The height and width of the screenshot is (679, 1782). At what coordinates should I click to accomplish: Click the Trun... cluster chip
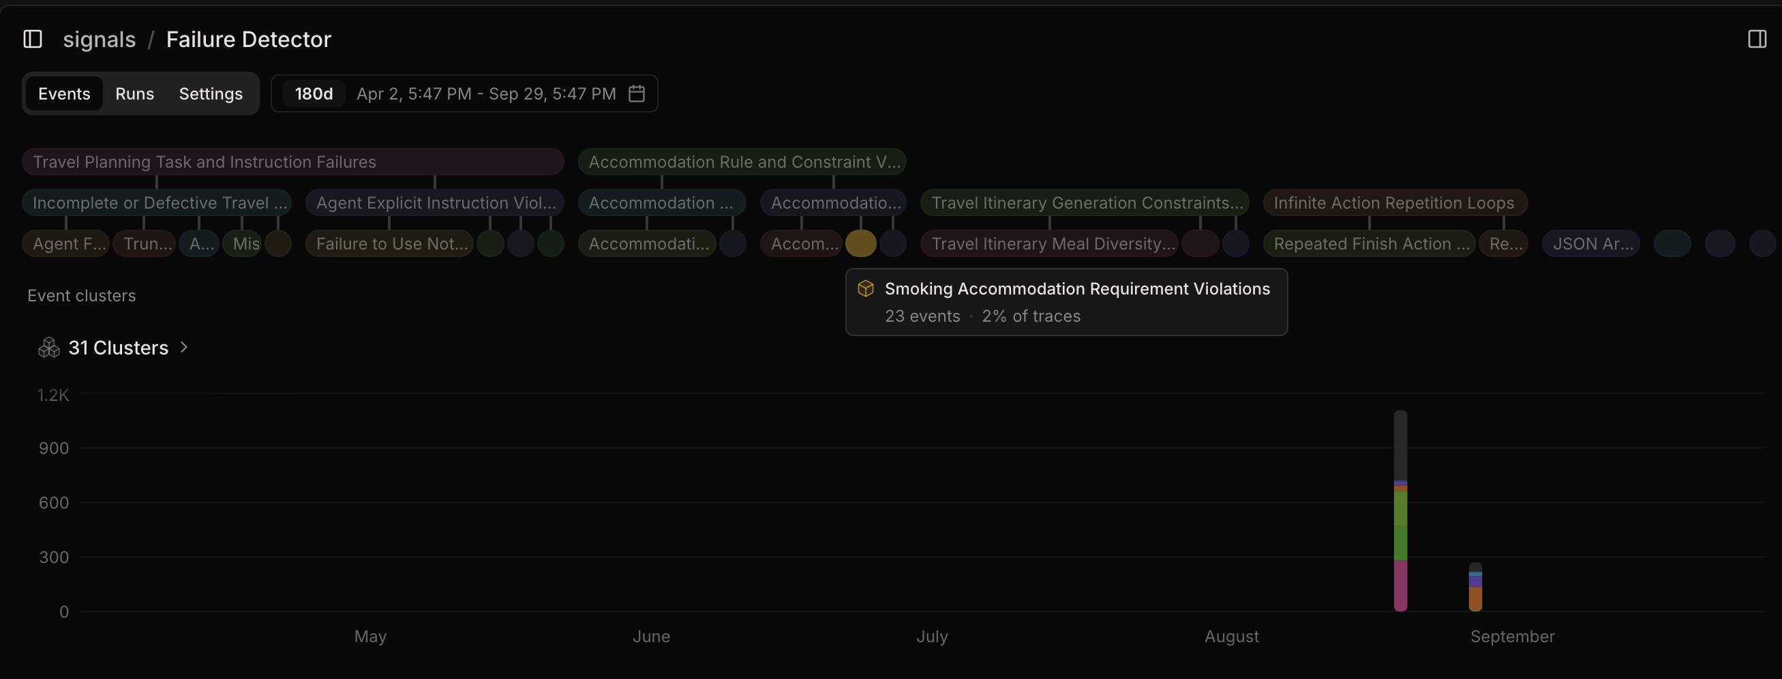(x=145, y=243)
